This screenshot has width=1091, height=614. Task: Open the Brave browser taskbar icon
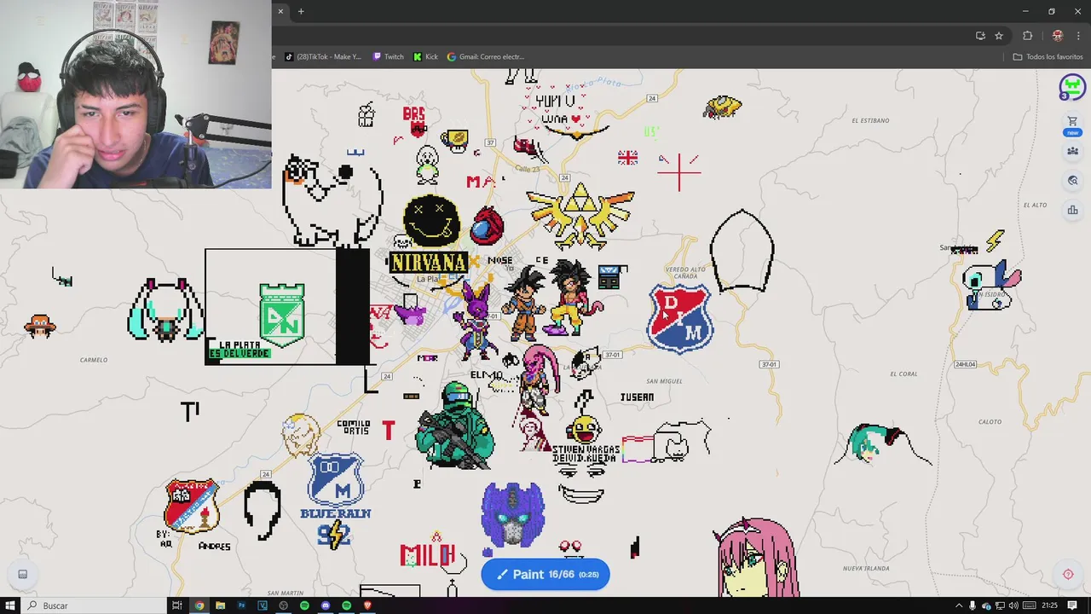367,605
